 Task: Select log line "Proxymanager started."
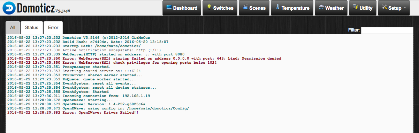point(59,66)
